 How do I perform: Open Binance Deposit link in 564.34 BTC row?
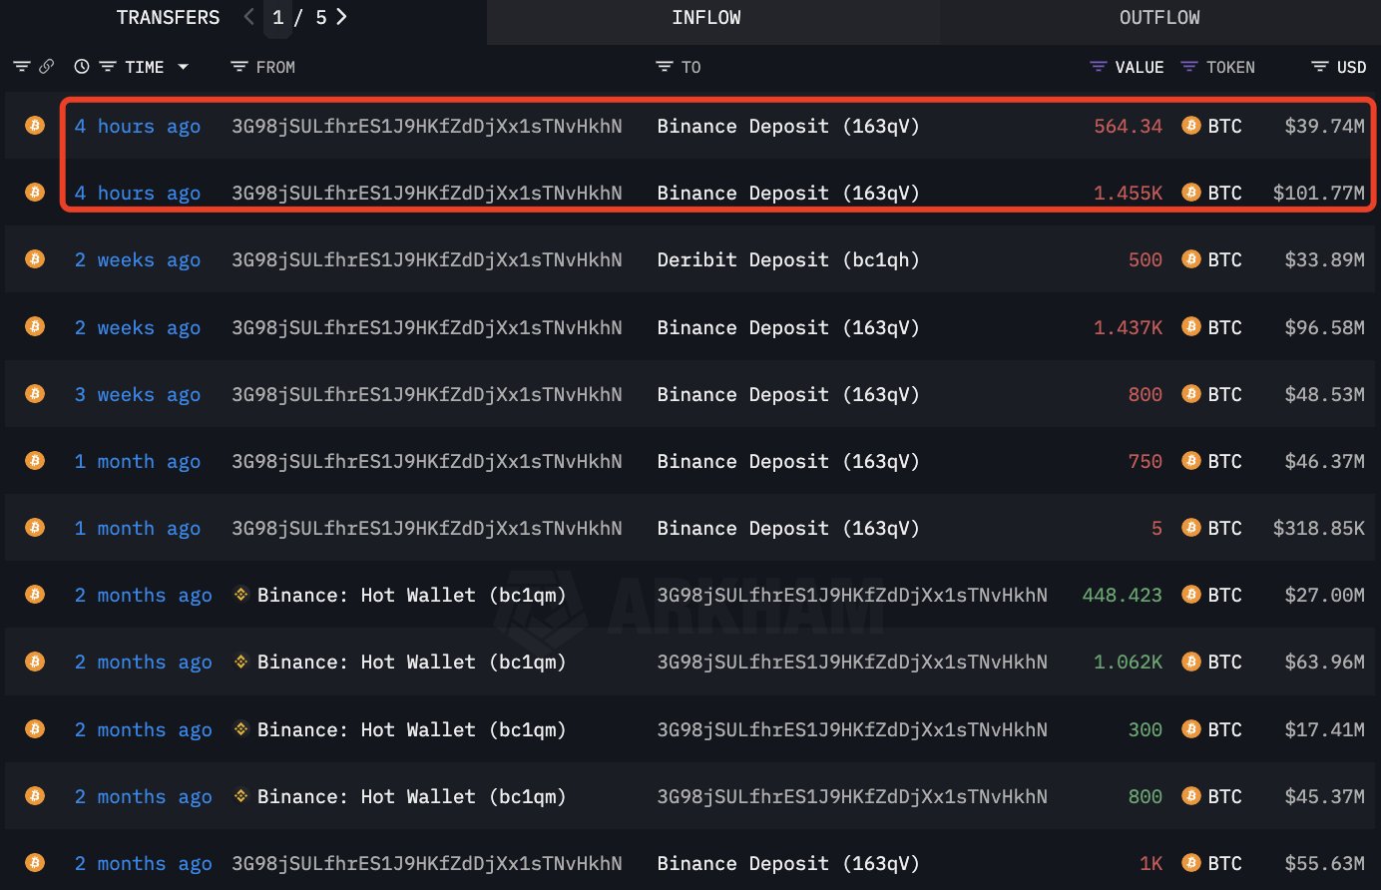787,127
